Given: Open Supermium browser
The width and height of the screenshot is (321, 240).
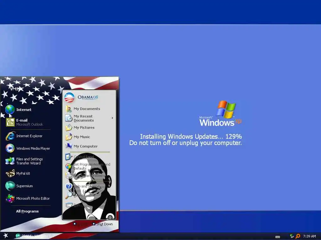Looking at the screenshot, I should (19, 186).
